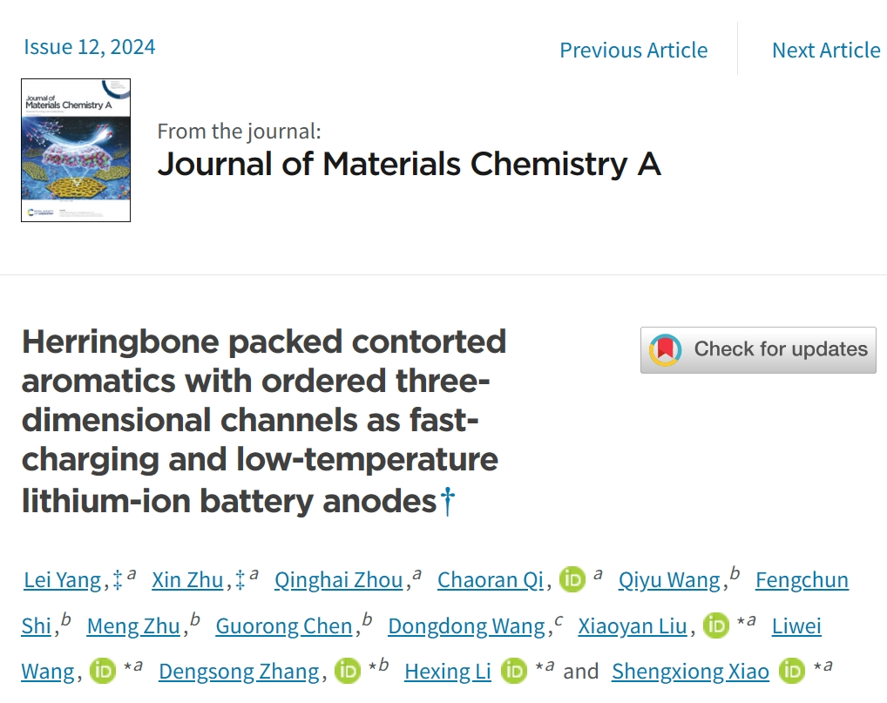Open author Lei Yang's link
Image resolution: width=887 pixels, height=703 pixels.
coord(63,580)
